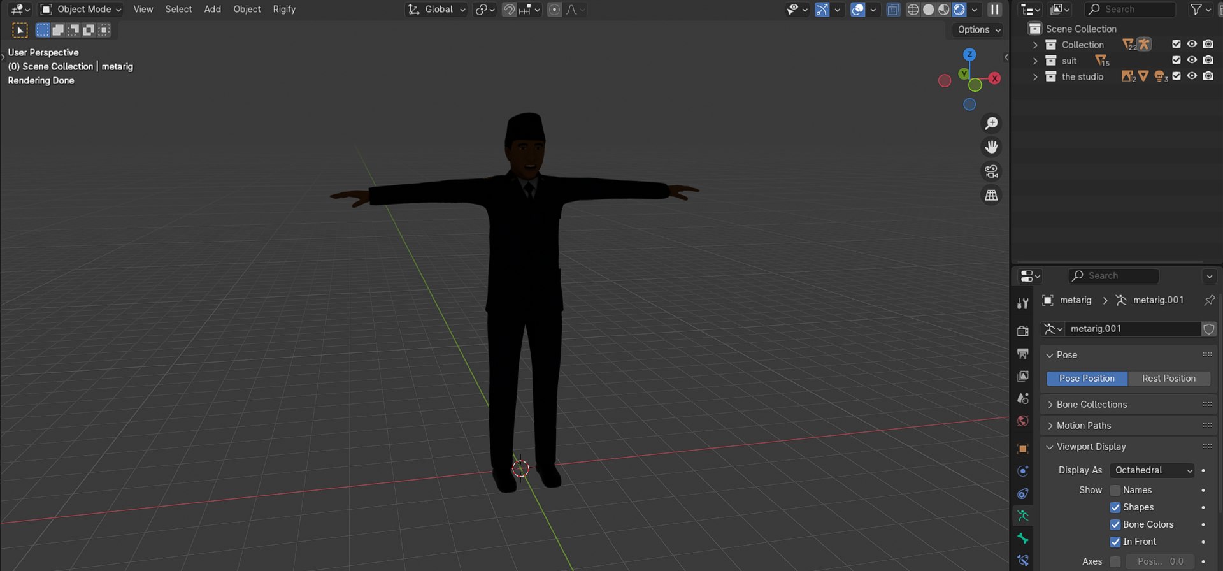The image size is (1223, 571).
Task: Open the Tool properties tab
Action: (1023, 303)
